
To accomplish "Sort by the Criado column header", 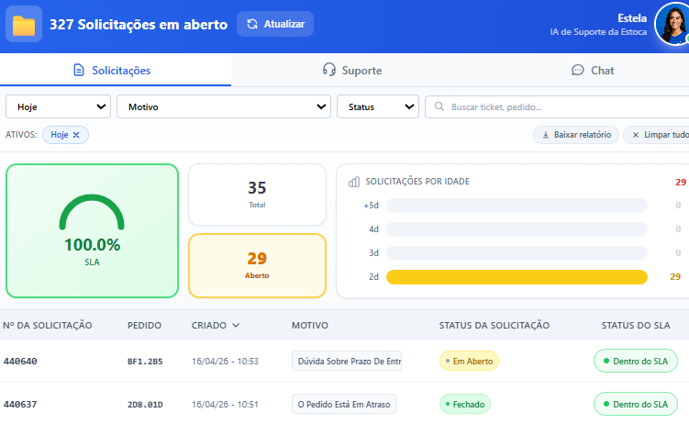I will (x=216, y=325).
